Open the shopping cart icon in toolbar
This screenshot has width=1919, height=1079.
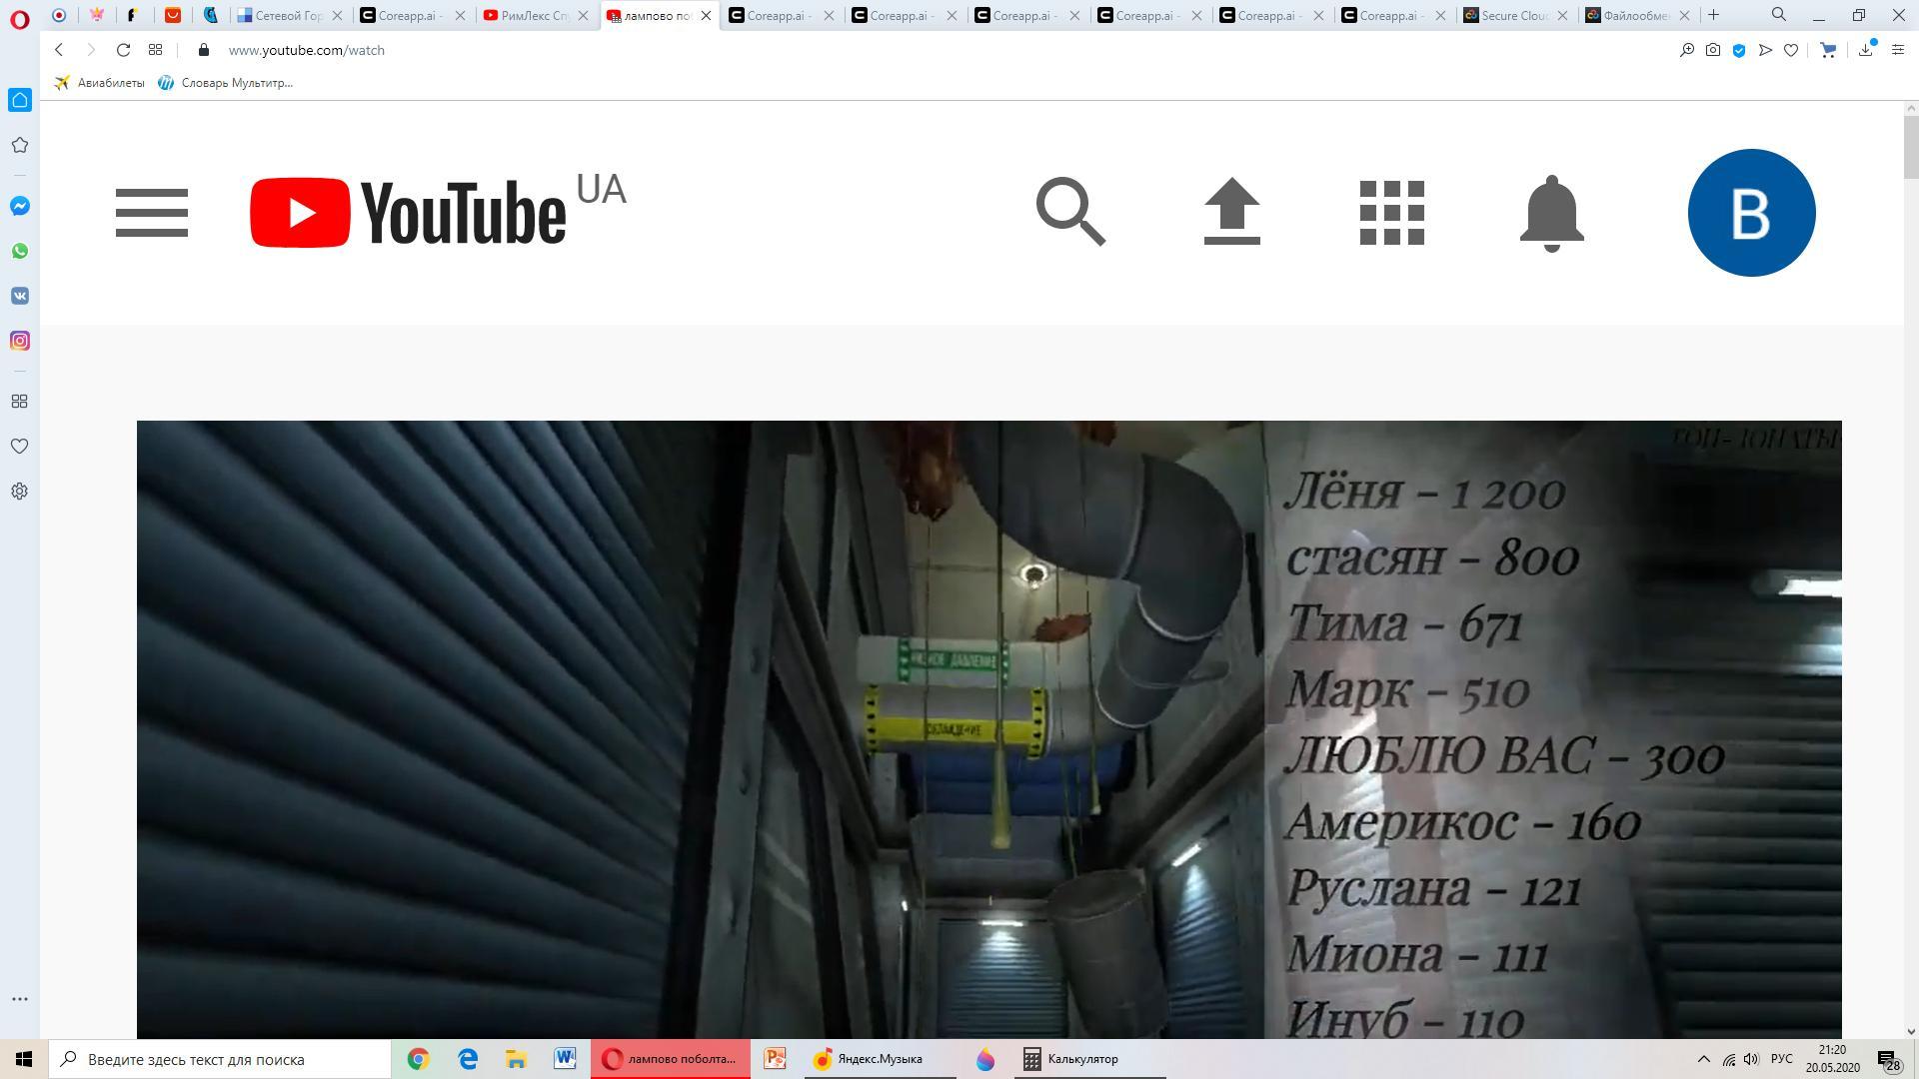[1828, 50]
